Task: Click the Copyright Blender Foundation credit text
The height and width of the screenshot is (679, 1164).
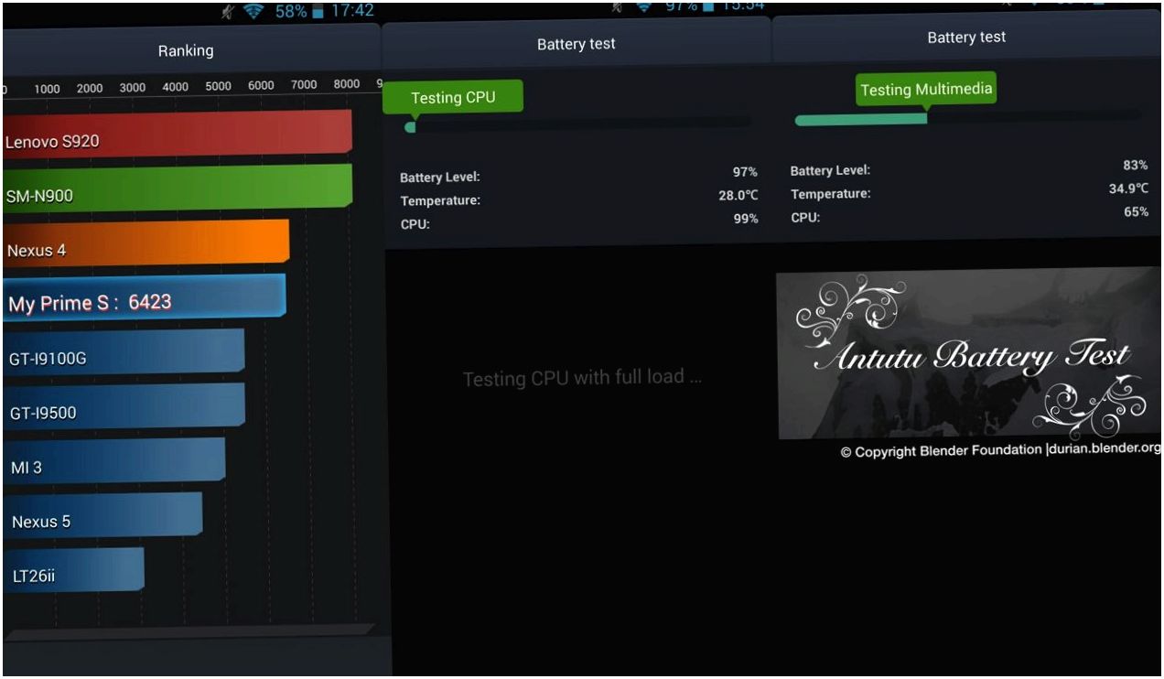Action: (1000, 451)
